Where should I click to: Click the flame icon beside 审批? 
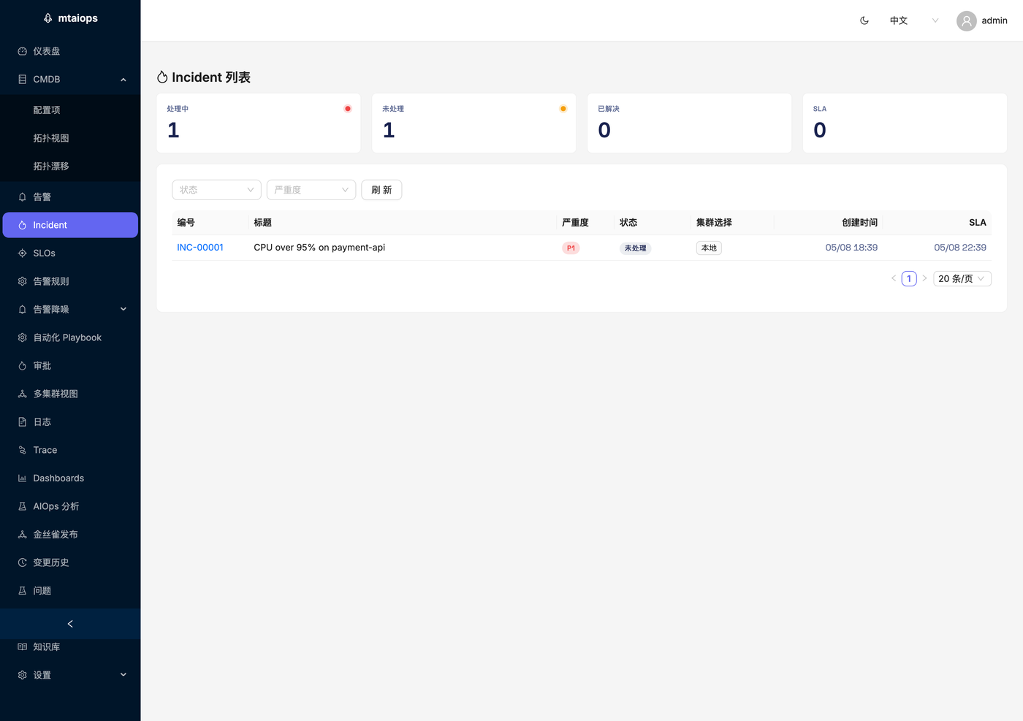click(x=23, y=366)
